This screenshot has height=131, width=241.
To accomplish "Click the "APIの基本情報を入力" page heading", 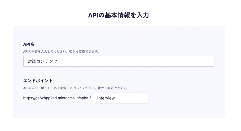I will click(119, 15).
